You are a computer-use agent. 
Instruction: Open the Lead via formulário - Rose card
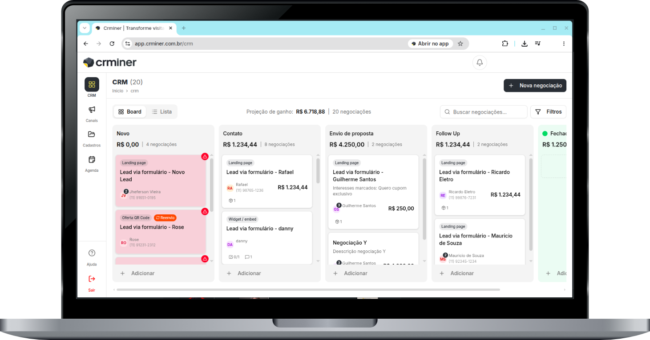coord(161,232)
